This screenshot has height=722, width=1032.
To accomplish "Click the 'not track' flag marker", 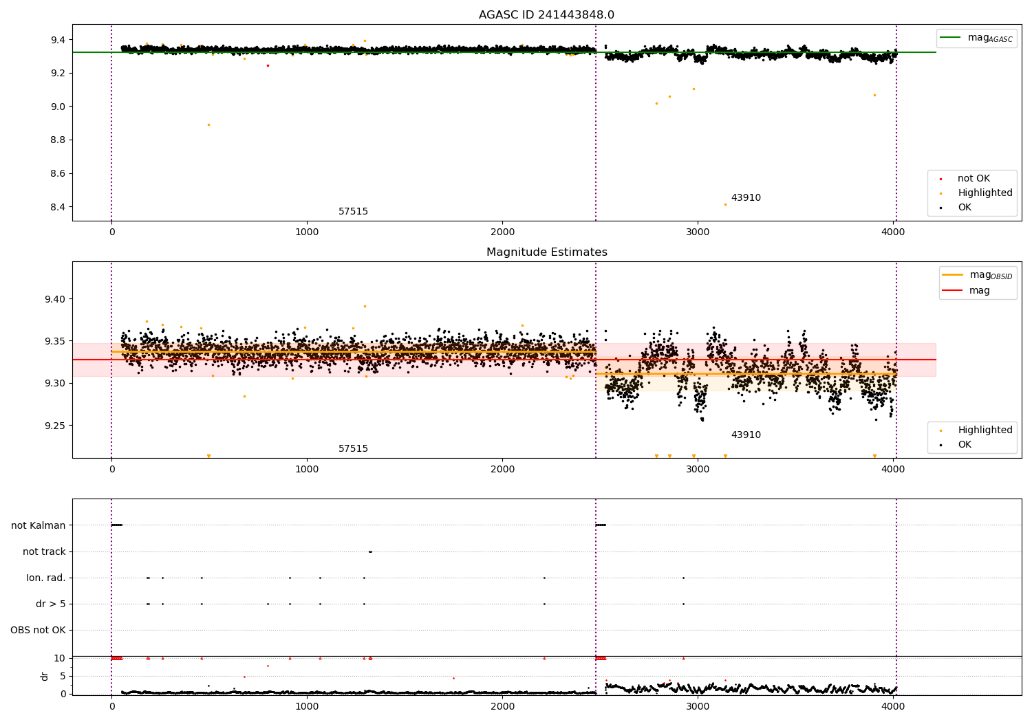I will point(370,551).
